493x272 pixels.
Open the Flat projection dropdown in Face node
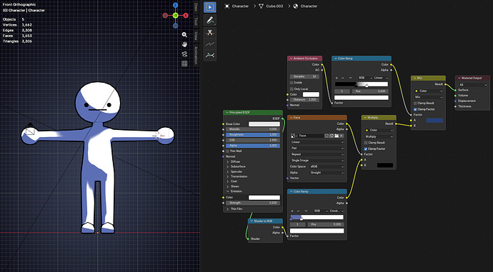pos(317,148)
